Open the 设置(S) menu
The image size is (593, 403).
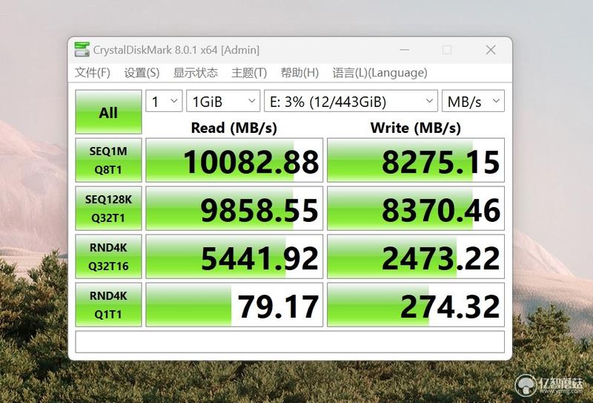[142, 72]
